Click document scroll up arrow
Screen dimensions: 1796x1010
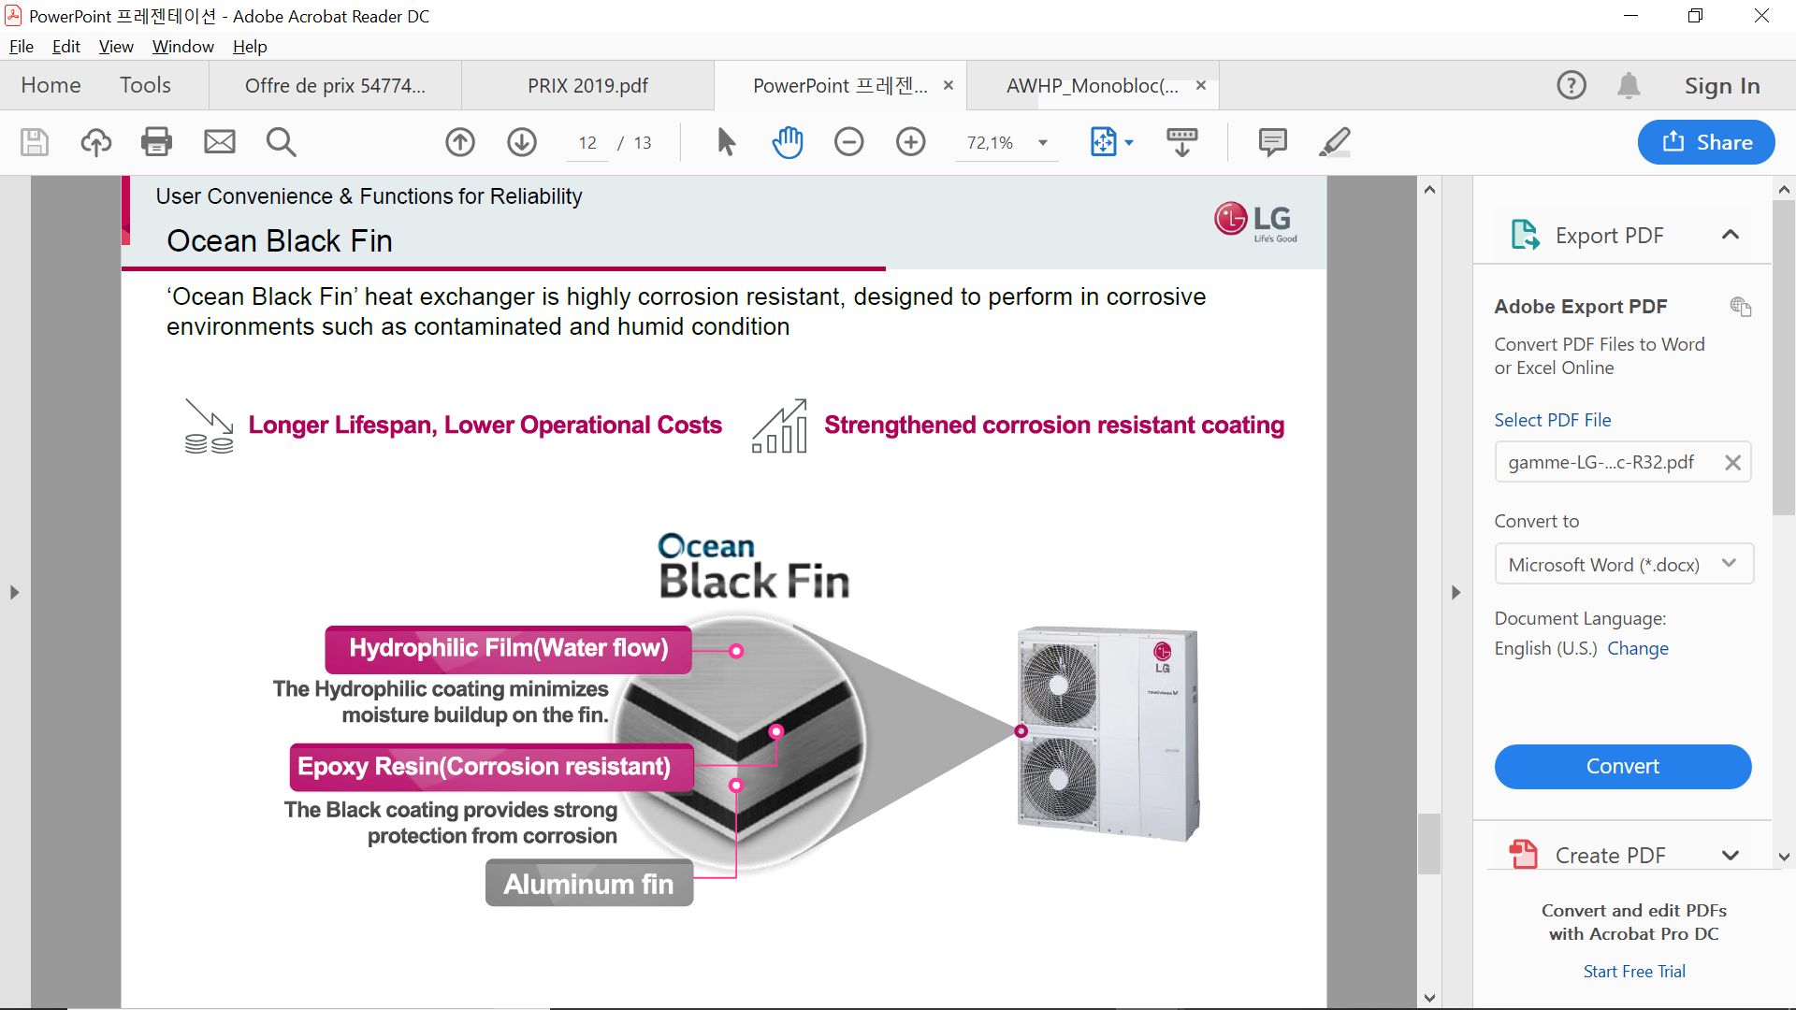point(1429,190)
